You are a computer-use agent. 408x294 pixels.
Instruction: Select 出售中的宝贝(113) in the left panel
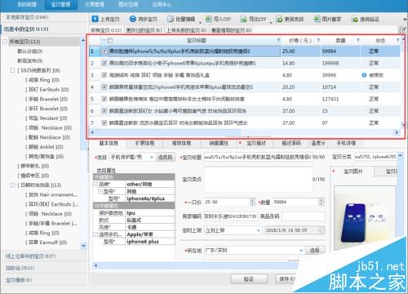(26, 29)
